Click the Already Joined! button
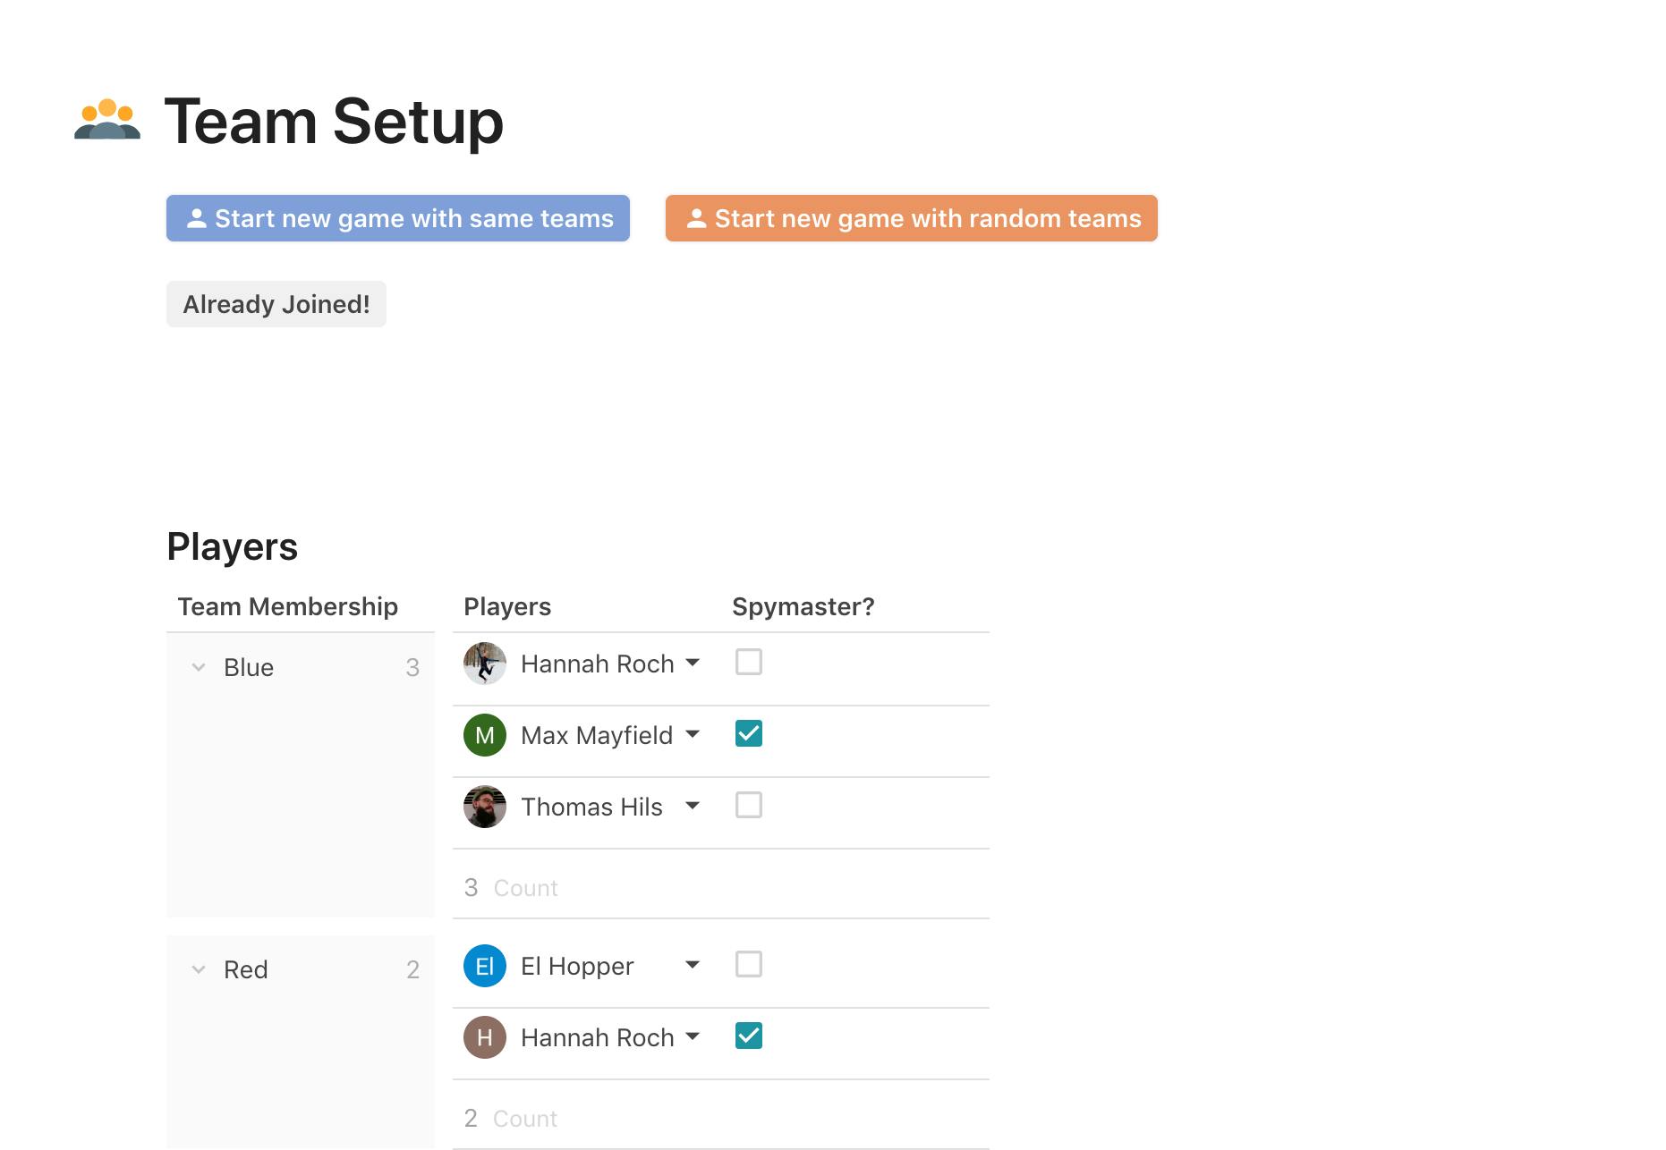The height and width of the screenshot is (1150, 1666). 276,304
